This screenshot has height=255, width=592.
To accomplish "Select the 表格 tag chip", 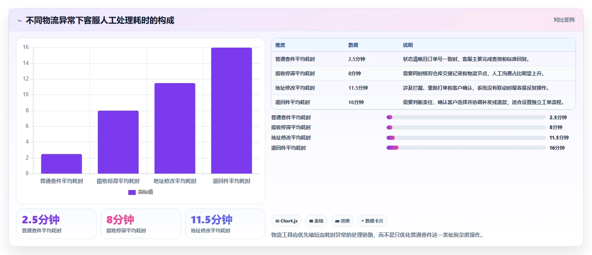I will click(x=316, y=221).
